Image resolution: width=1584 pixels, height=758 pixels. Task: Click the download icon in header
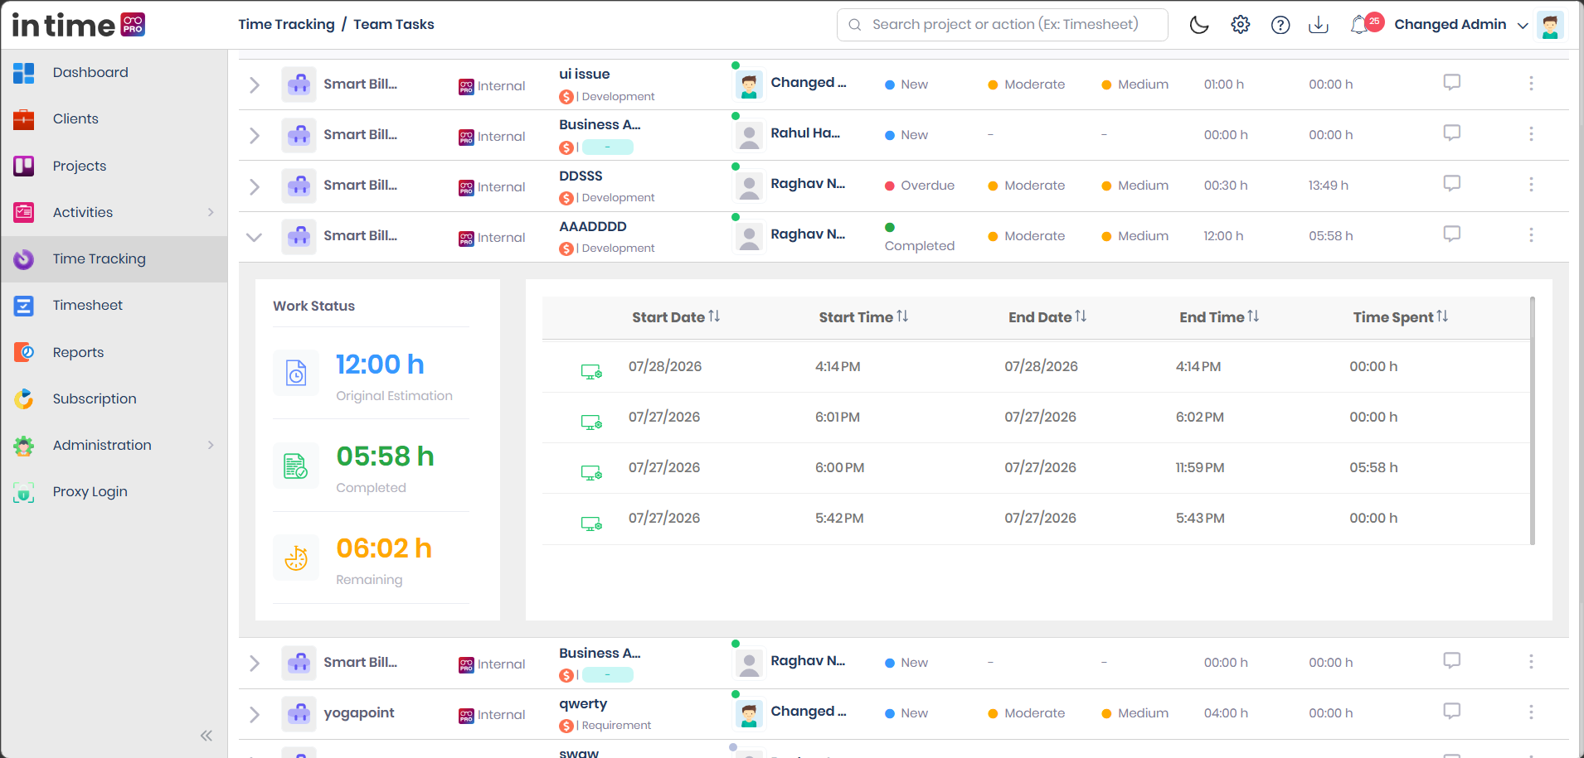click(x=1319, y=25)
